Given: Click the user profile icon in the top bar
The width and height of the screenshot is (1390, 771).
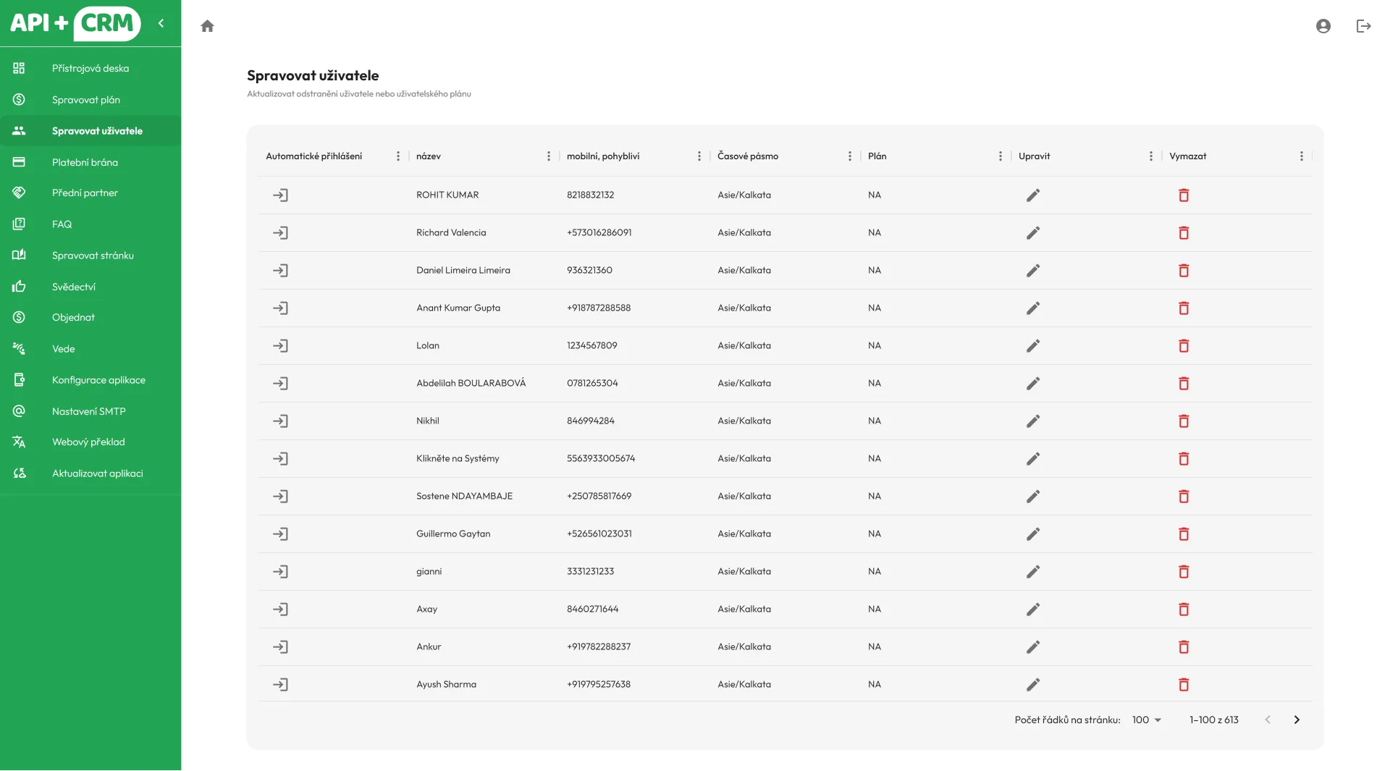Looking at the screenshot, I should point(1323,25).
